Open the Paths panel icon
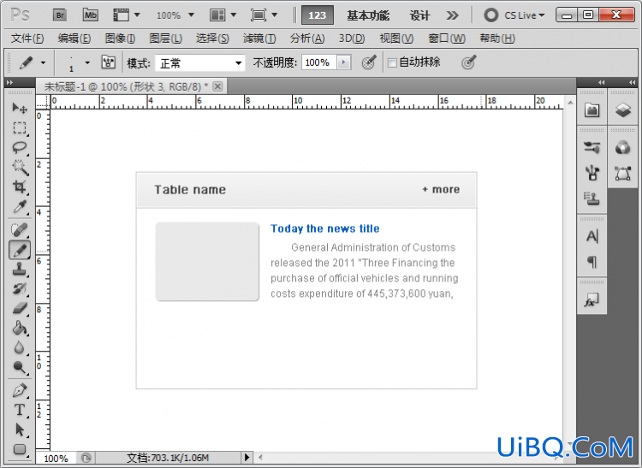Screen dimensions: 642x468 623,173
